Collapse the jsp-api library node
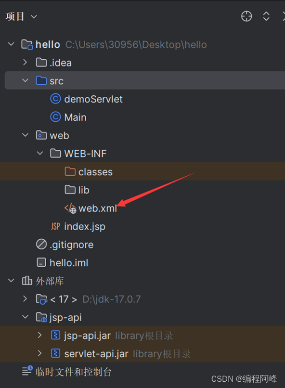This screenshot has height=388, width=285. tap(25, 317)
